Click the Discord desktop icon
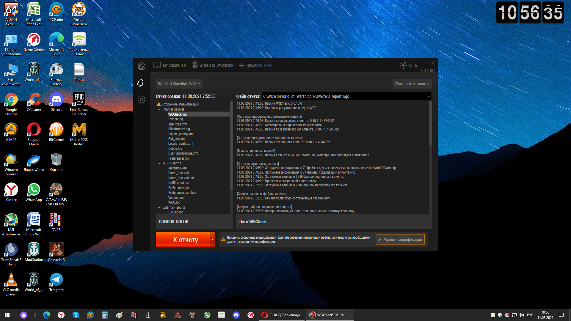Viewport: 571px width, 321px height. pos(56,102)
